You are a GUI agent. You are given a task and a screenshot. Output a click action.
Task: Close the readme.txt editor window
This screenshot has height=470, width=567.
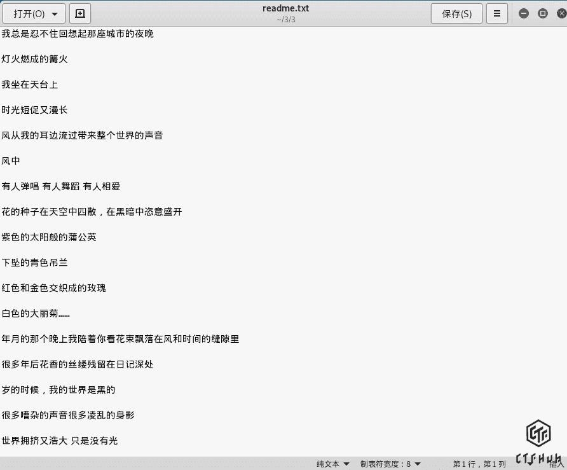(x=560, y=13)
